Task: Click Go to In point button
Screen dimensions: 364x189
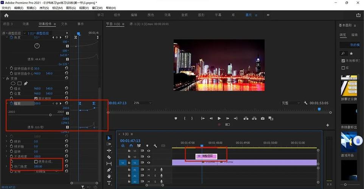Action: (203, 118)
